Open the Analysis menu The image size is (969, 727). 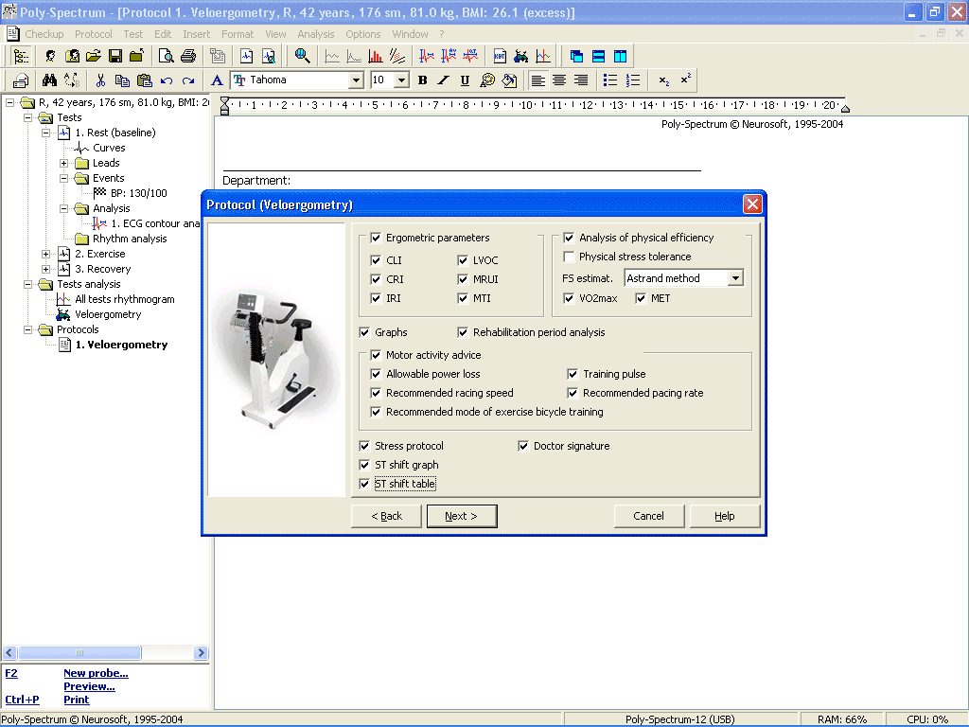coord(316,34)
